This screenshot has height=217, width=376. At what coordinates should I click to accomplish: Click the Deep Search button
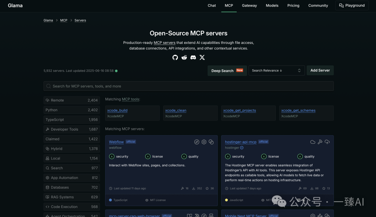[227, 71]
